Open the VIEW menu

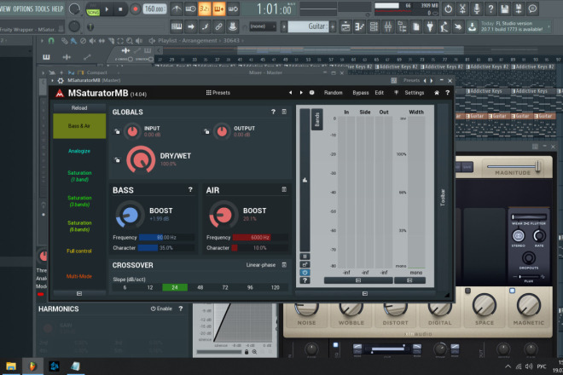[5, 9]
